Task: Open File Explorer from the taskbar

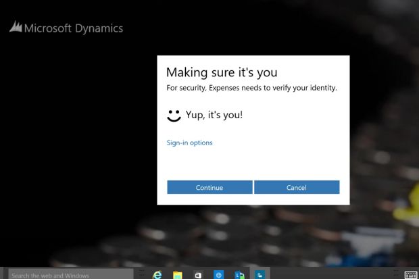Action: [178, 275]
